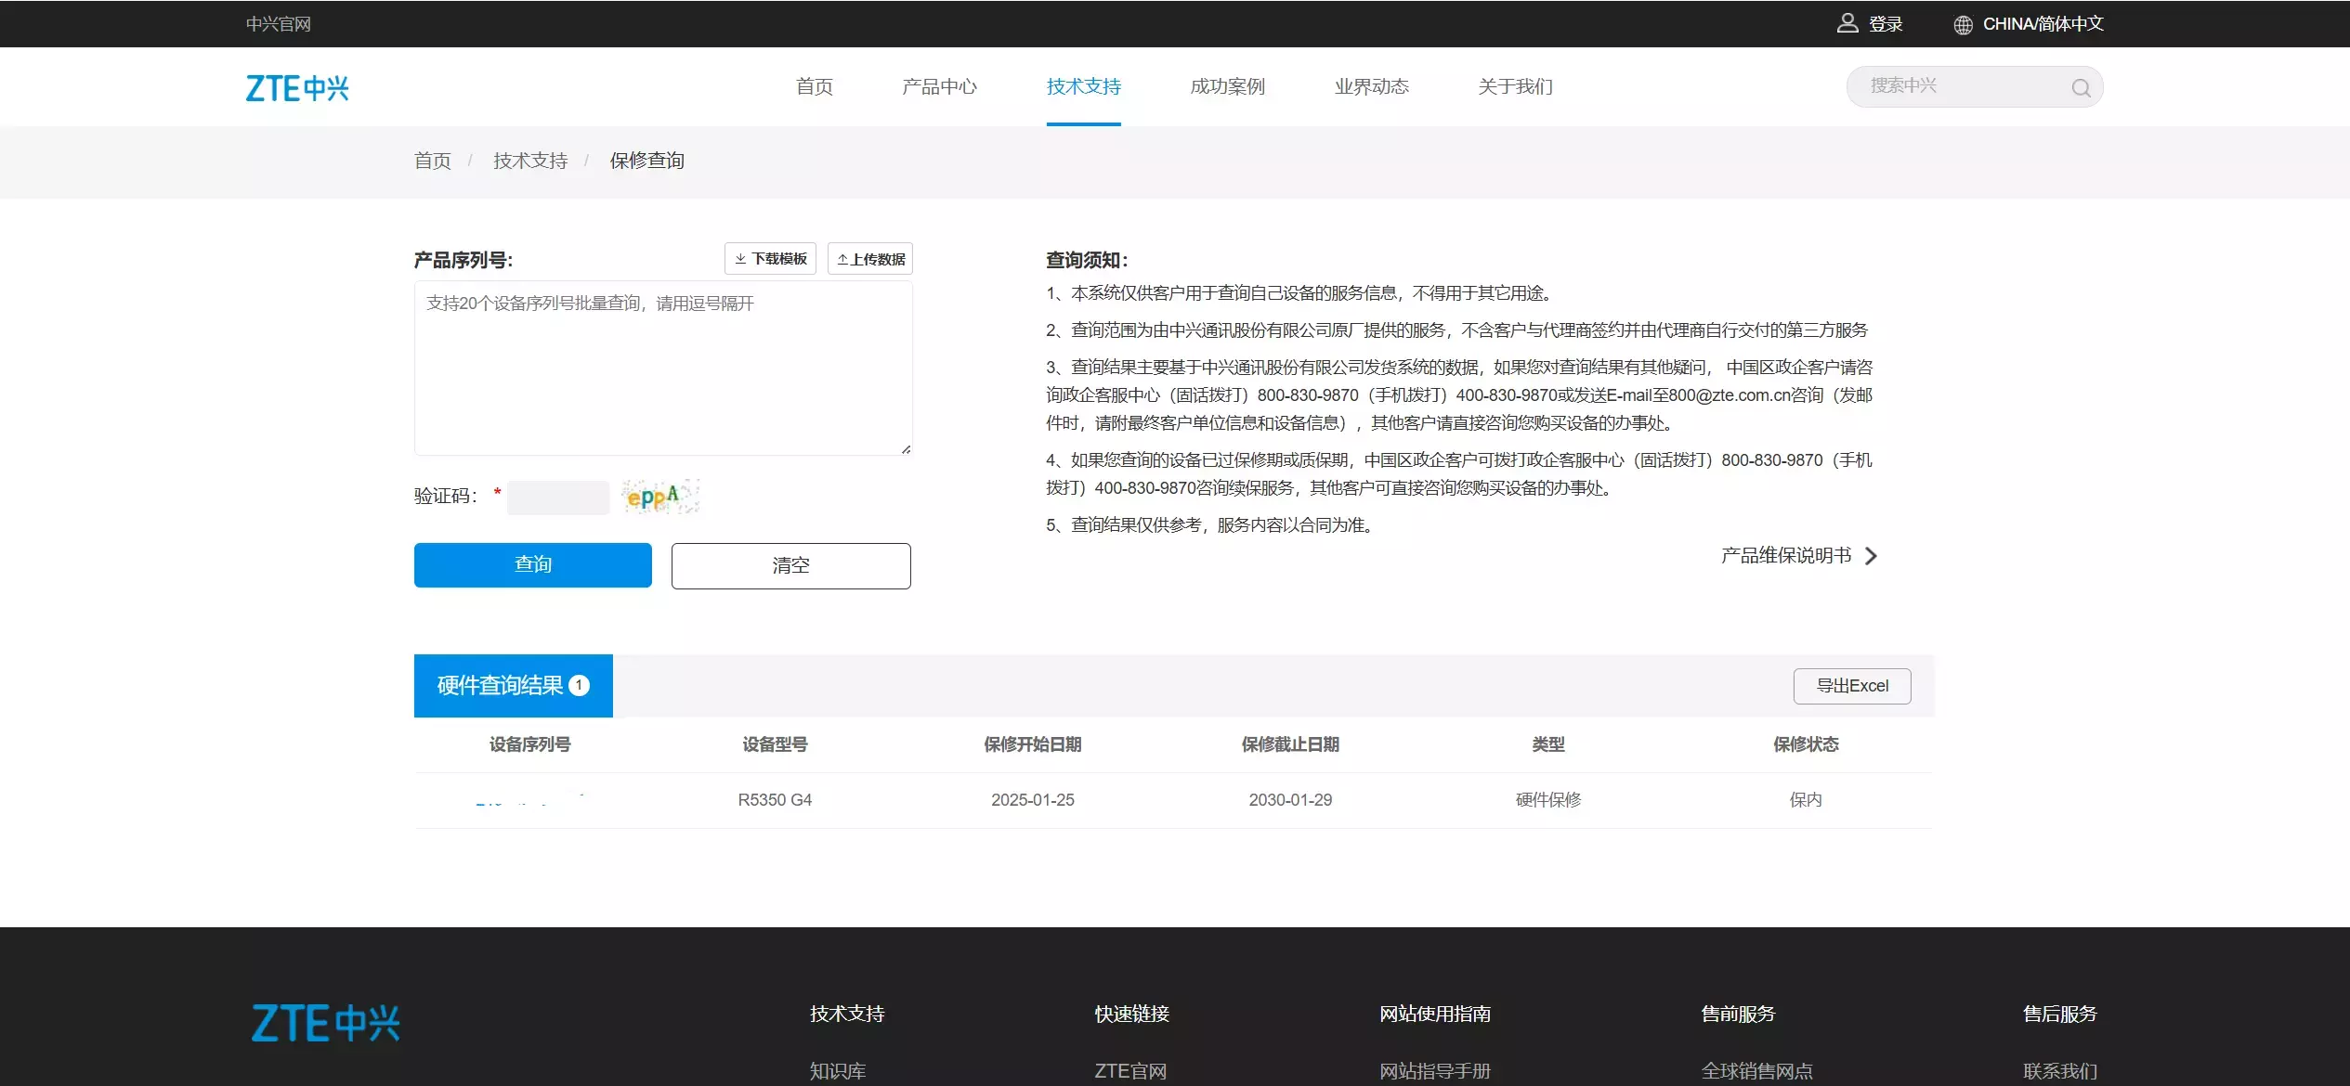Viewport: 2350px width, 1086px height.
Task: Click the 保内 warranty status cell
Action: pyautogui.click(x=1806, y=800)
